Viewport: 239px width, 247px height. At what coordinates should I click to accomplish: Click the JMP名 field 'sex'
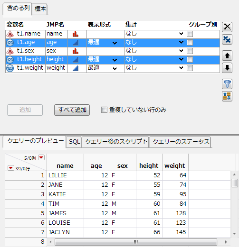tap(57, 51)
